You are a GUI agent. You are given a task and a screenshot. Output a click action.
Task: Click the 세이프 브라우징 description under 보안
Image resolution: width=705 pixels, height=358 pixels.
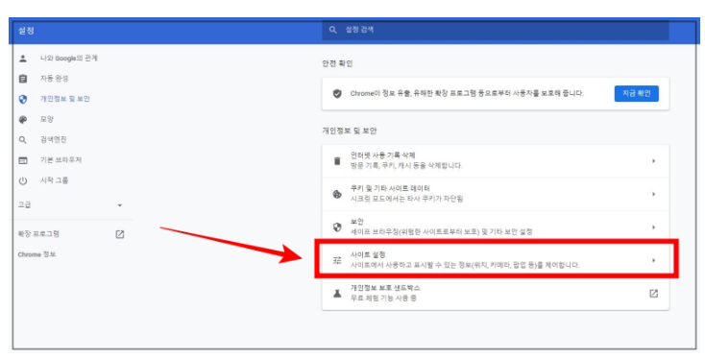[x=442, y=231]
